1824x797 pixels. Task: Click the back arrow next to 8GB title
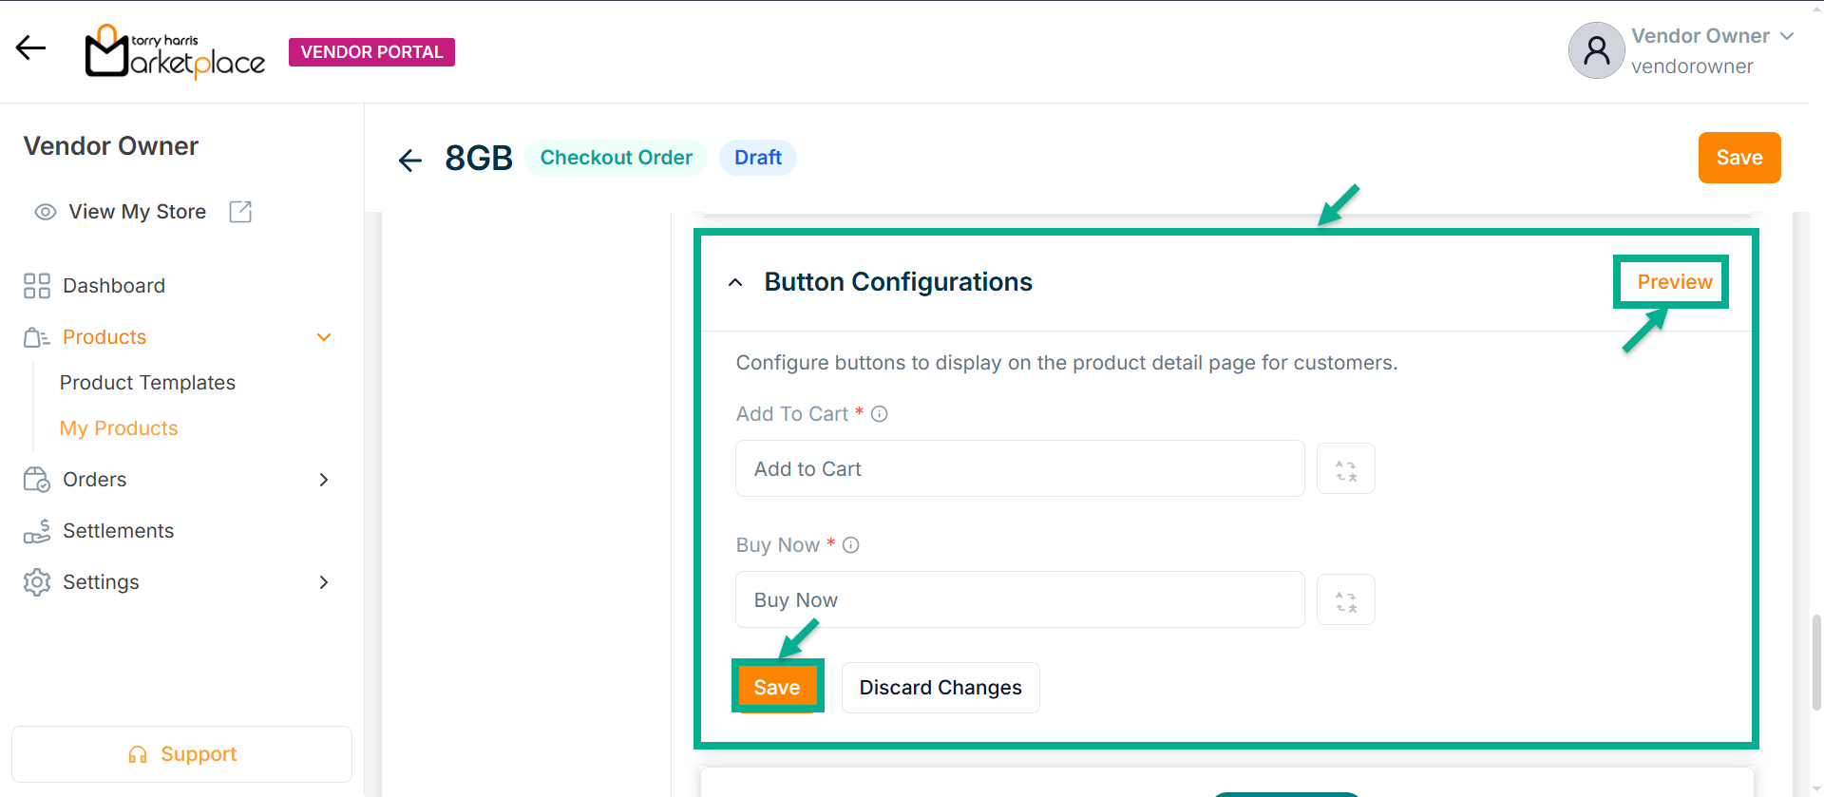click(x=410, y=160)
